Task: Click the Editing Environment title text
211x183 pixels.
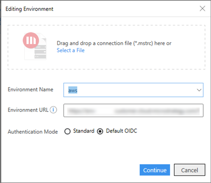Action: coord(29,9)
